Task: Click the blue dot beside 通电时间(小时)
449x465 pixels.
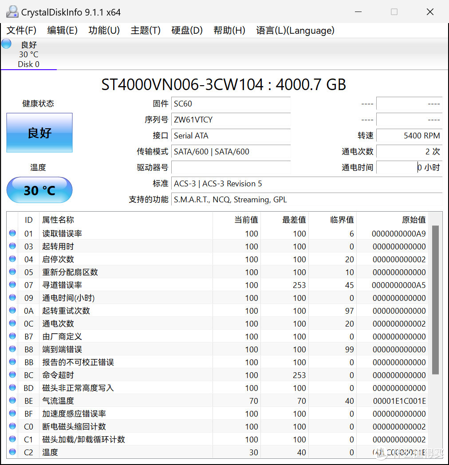Action: 12,297
